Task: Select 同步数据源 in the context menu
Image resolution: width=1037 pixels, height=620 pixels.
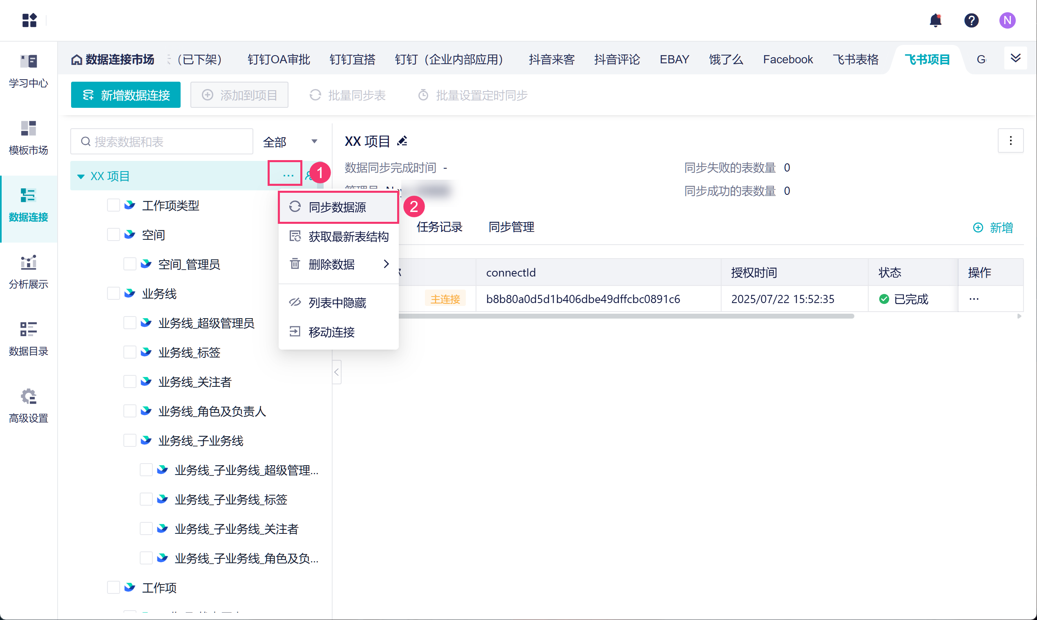Action: [337, 207]
